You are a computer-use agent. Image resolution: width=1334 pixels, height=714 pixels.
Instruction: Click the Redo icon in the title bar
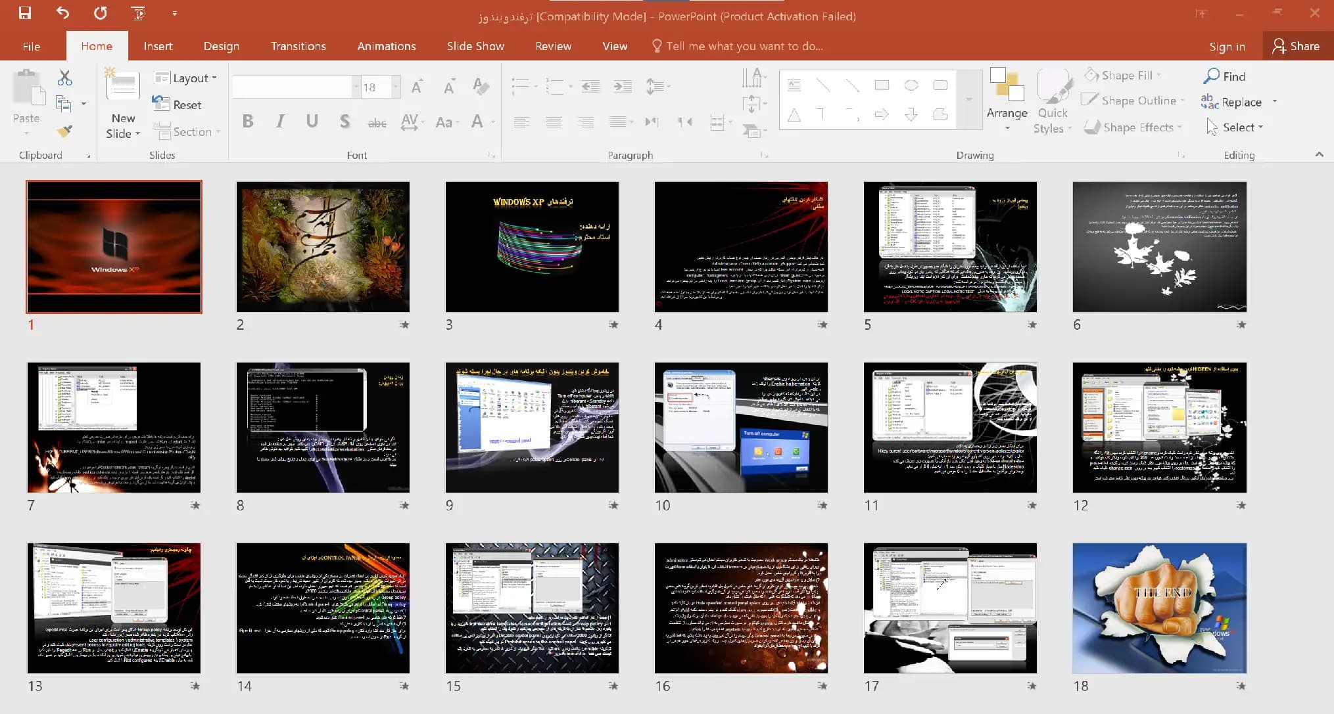coord(100,13)
